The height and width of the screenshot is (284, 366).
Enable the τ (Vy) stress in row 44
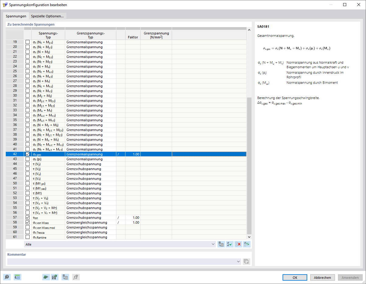pyautogui.click(x=27, y=164)
